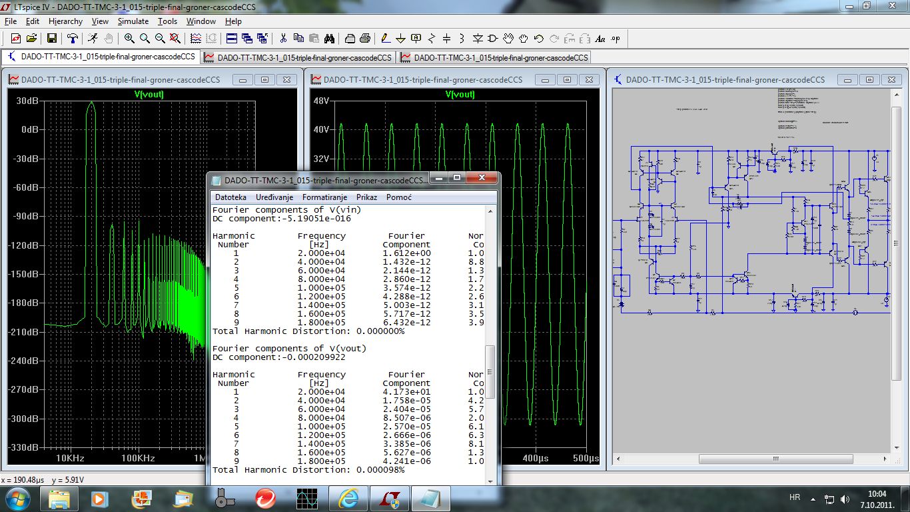Click the New Schematic toolbar icon
This screenshot has height=512, width=910.
(x=16, y=38)
